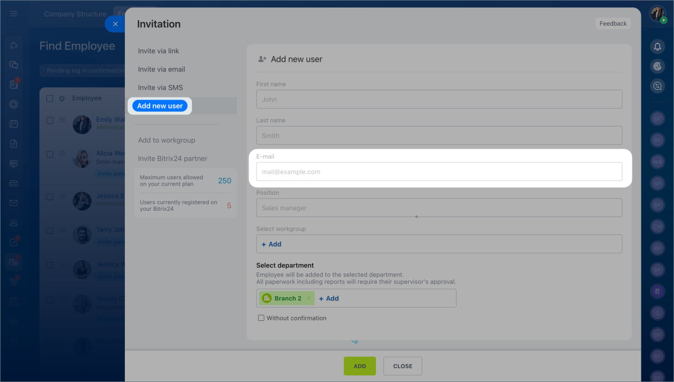Select Invite via link option
Screen dimensions: 674x382
(158, 51)
